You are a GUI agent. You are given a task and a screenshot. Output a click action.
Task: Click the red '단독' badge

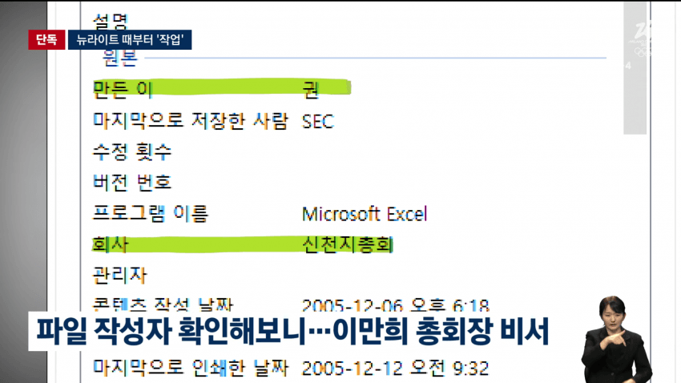click(x=46, y=40)
